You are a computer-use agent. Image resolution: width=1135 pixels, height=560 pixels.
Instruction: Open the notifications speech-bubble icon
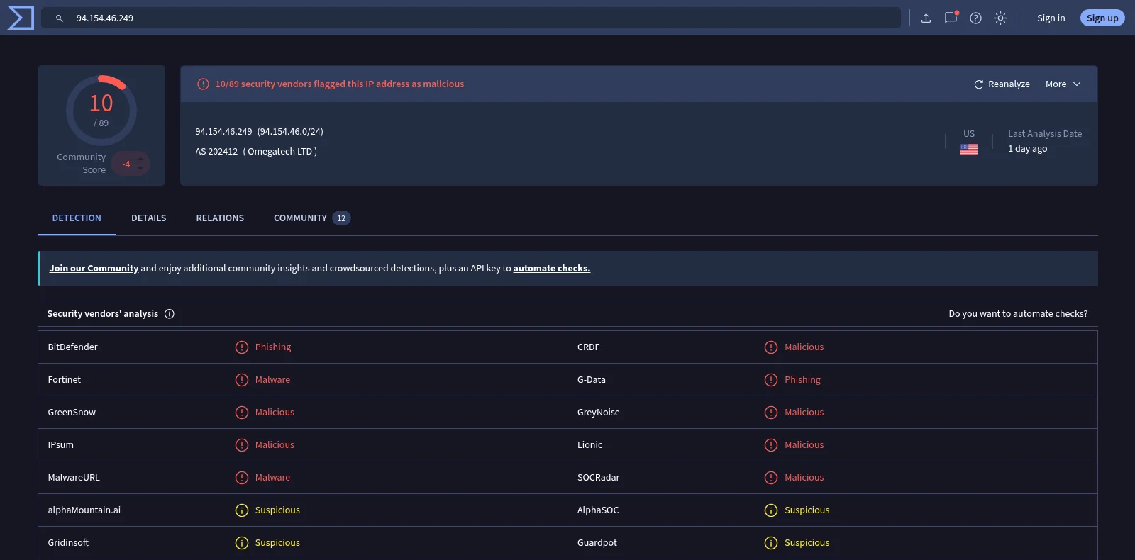[951, 18]
